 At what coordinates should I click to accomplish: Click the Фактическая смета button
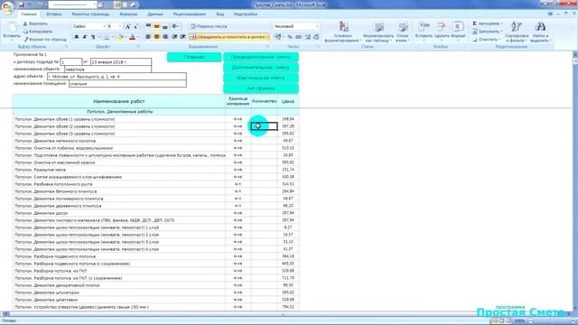pos(261,78)
